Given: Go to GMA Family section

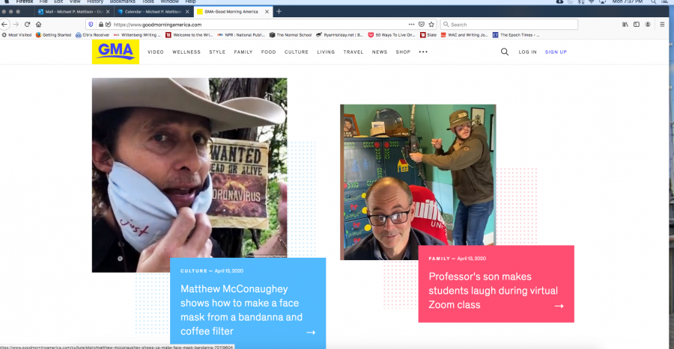Looking at the screenshot, I should [x=243, y=52].
